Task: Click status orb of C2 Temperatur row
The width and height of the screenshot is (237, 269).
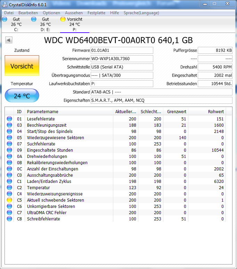Action: click(x=9, y=187)
